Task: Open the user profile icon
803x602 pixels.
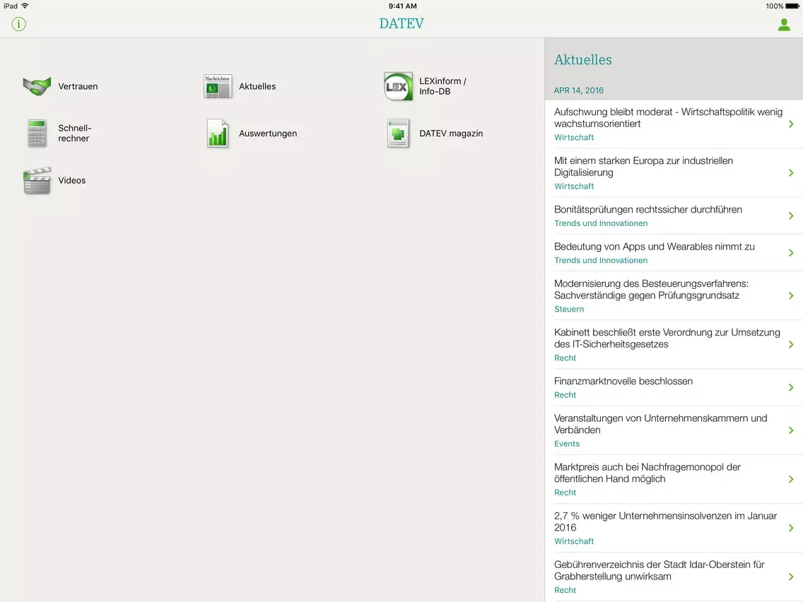Action: click(783, 25)
